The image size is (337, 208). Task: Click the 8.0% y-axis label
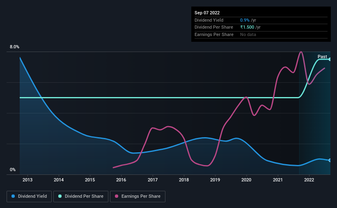coord(14,47)
